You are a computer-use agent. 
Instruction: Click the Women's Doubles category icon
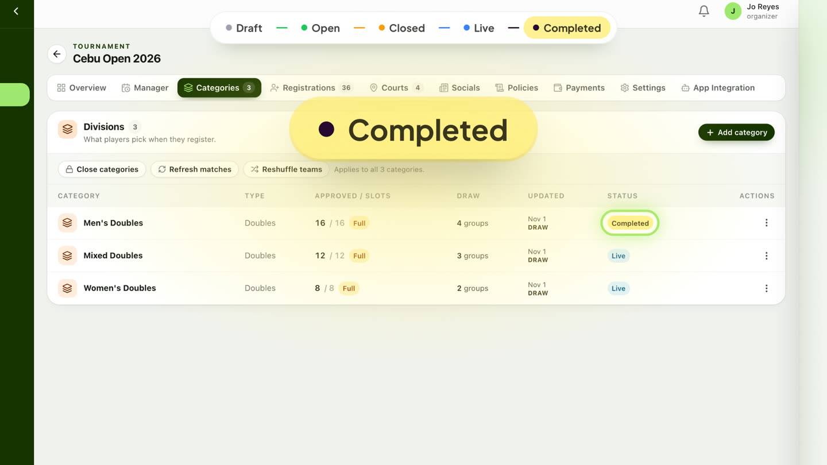tap(68, 288)
